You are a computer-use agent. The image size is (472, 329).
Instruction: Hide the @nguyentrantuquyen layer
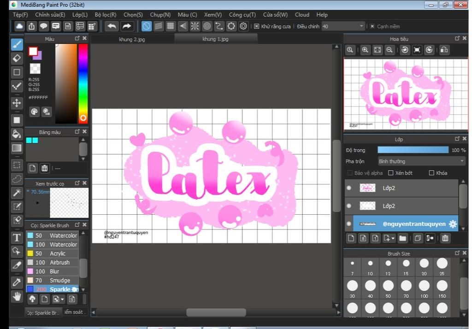tap(349, 223)
